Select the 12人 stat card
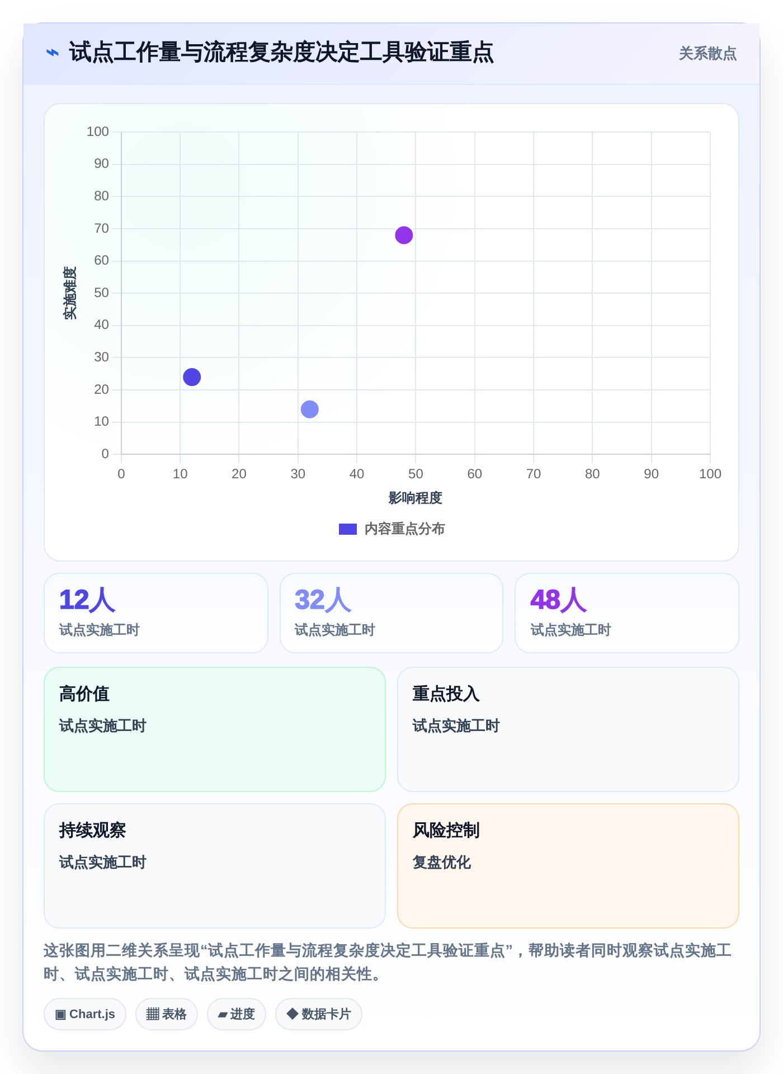Image resolution: width=783 pixels, height=1074 pixels. click(x=156, y=613)
